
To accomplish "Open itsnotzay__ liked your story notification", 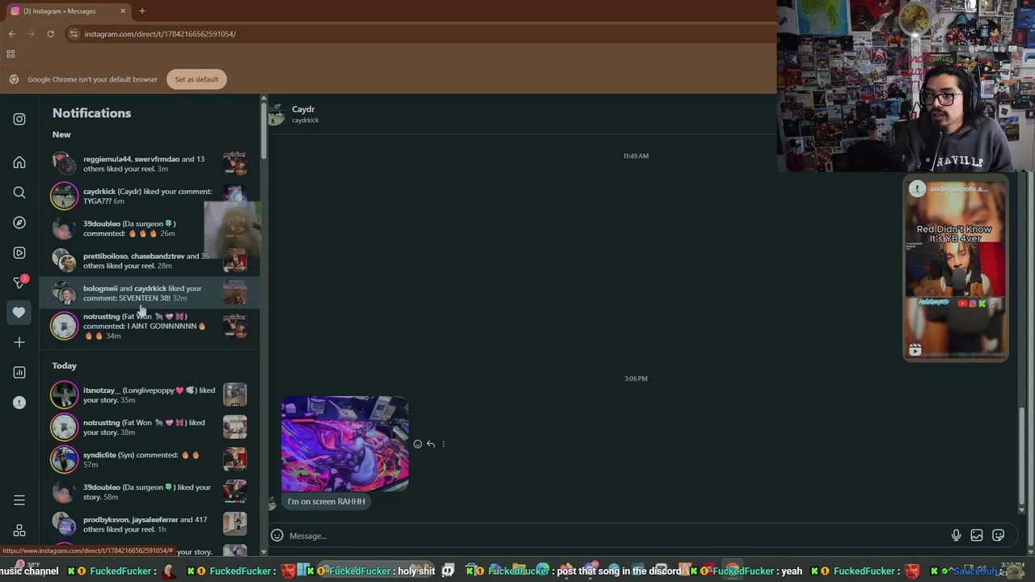I will 150,394.
